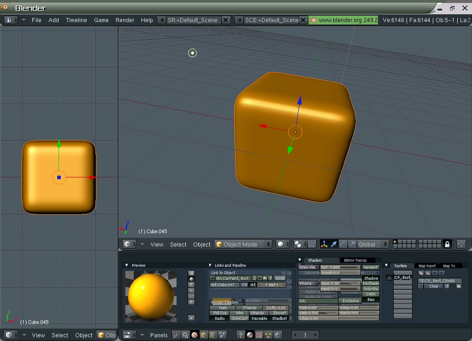
Task: Open the Logic context panel (joystick icon)
Action: [176, 335]
